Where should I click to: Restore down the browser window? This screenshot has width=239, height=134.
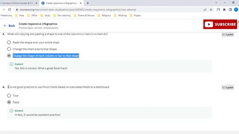coord(233,3)
